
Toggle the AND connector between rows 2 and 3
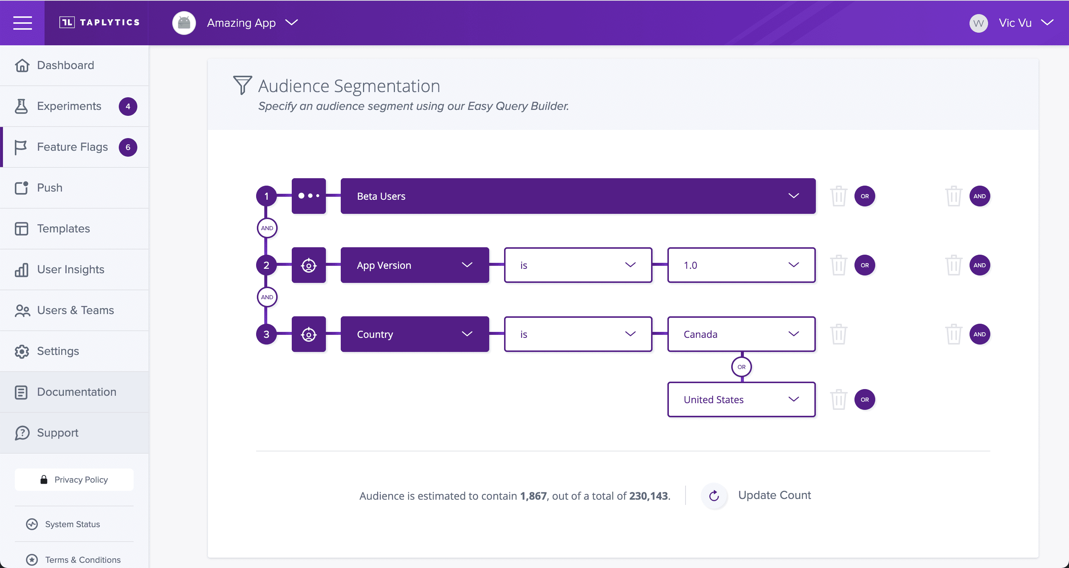(x=267, y=297)
